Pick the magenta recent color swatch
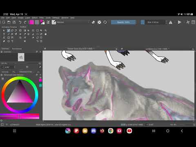Image resolution: width=196 pixels, height=147 pixels. coord(41,80)
